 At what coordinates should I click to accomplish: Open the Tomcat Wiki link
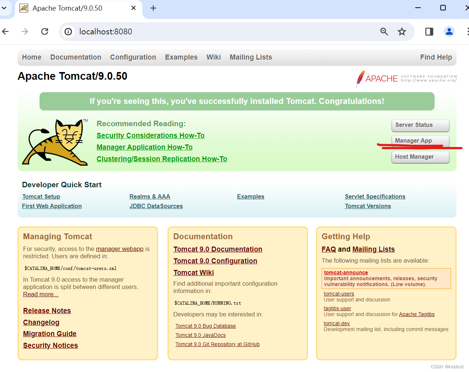click(x=194, y=273)
